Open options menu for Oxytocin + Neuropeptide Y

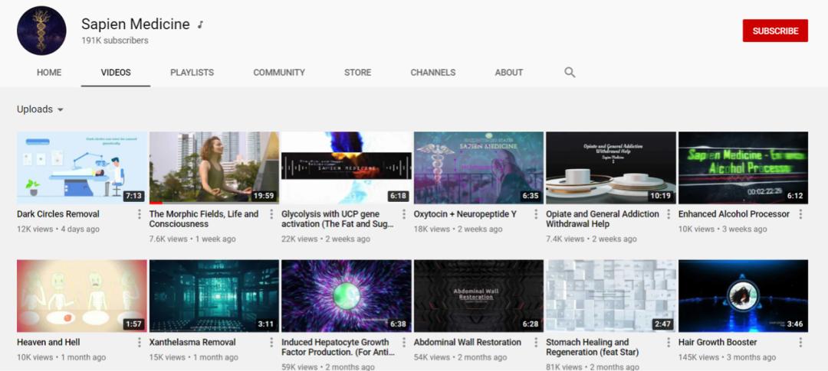pos(536,214)
